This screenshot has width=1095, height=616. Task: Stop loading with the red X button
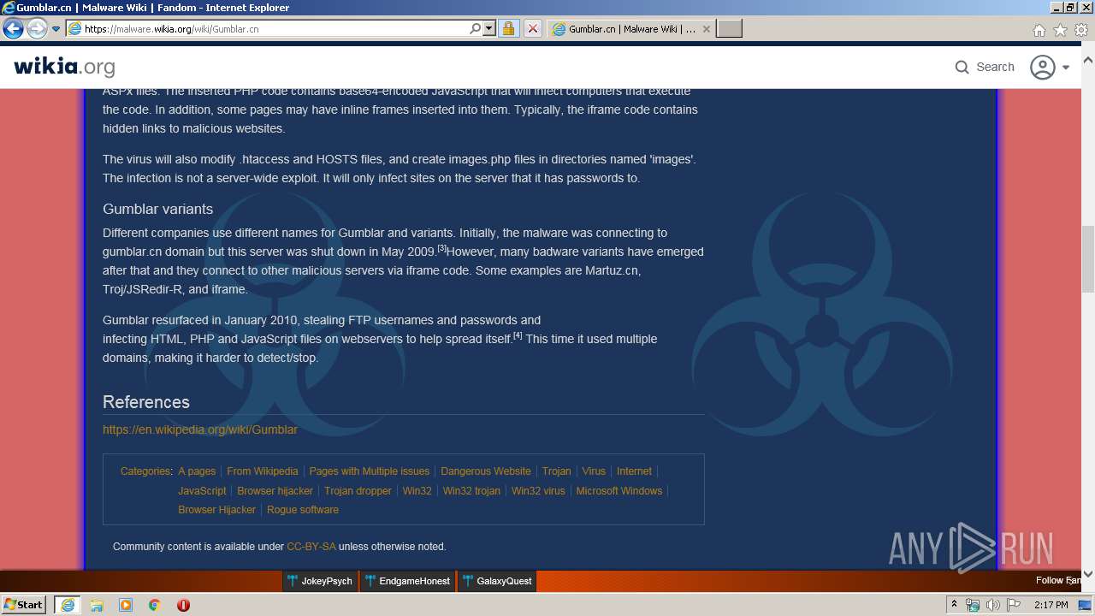point(532,28)
